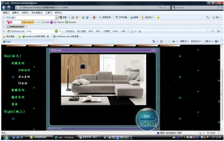224x141 pixels.
Task: Open the loveforu favorites bar link
Action: pyautogui.click(x=36, y=37)
